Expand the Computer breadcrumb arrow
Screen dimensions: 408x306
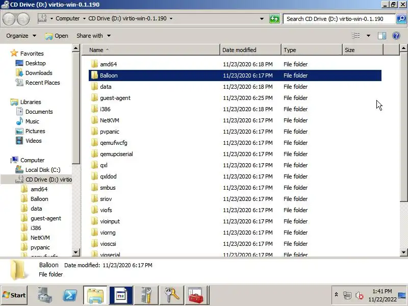(x=84, y=18)
